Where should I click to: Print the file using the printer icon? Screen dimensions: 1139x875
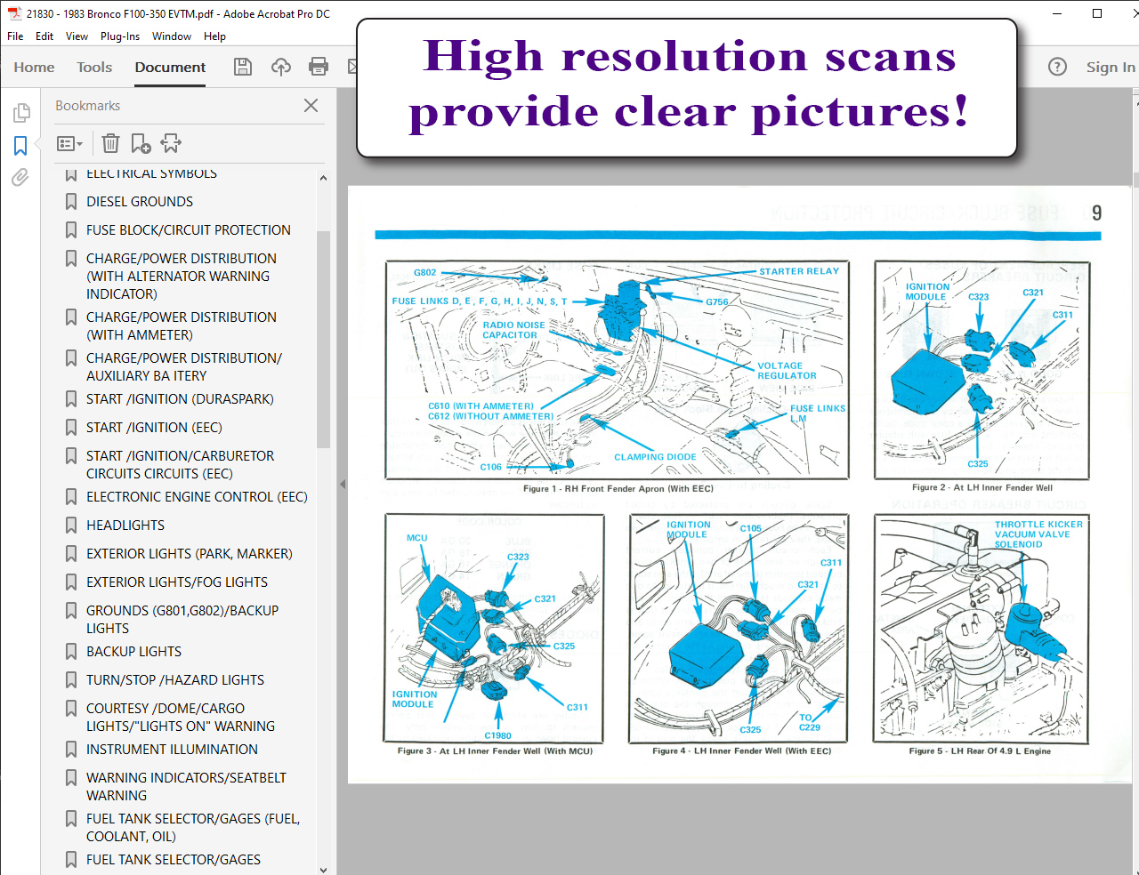click(319, 67)
